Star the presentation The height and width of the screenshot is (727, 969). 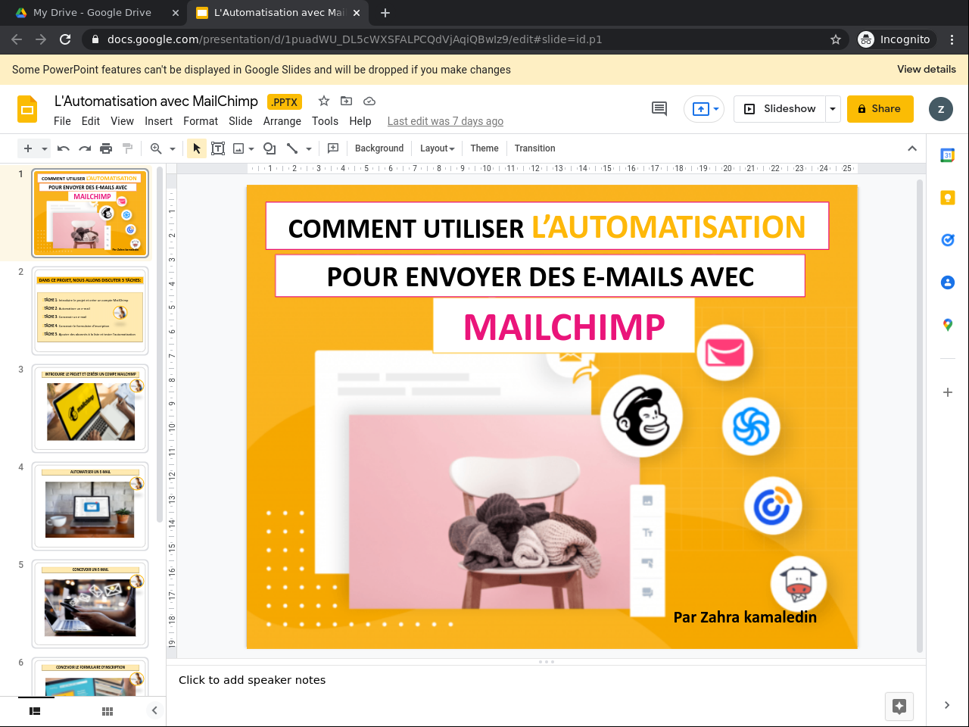(x=324, y=101)
